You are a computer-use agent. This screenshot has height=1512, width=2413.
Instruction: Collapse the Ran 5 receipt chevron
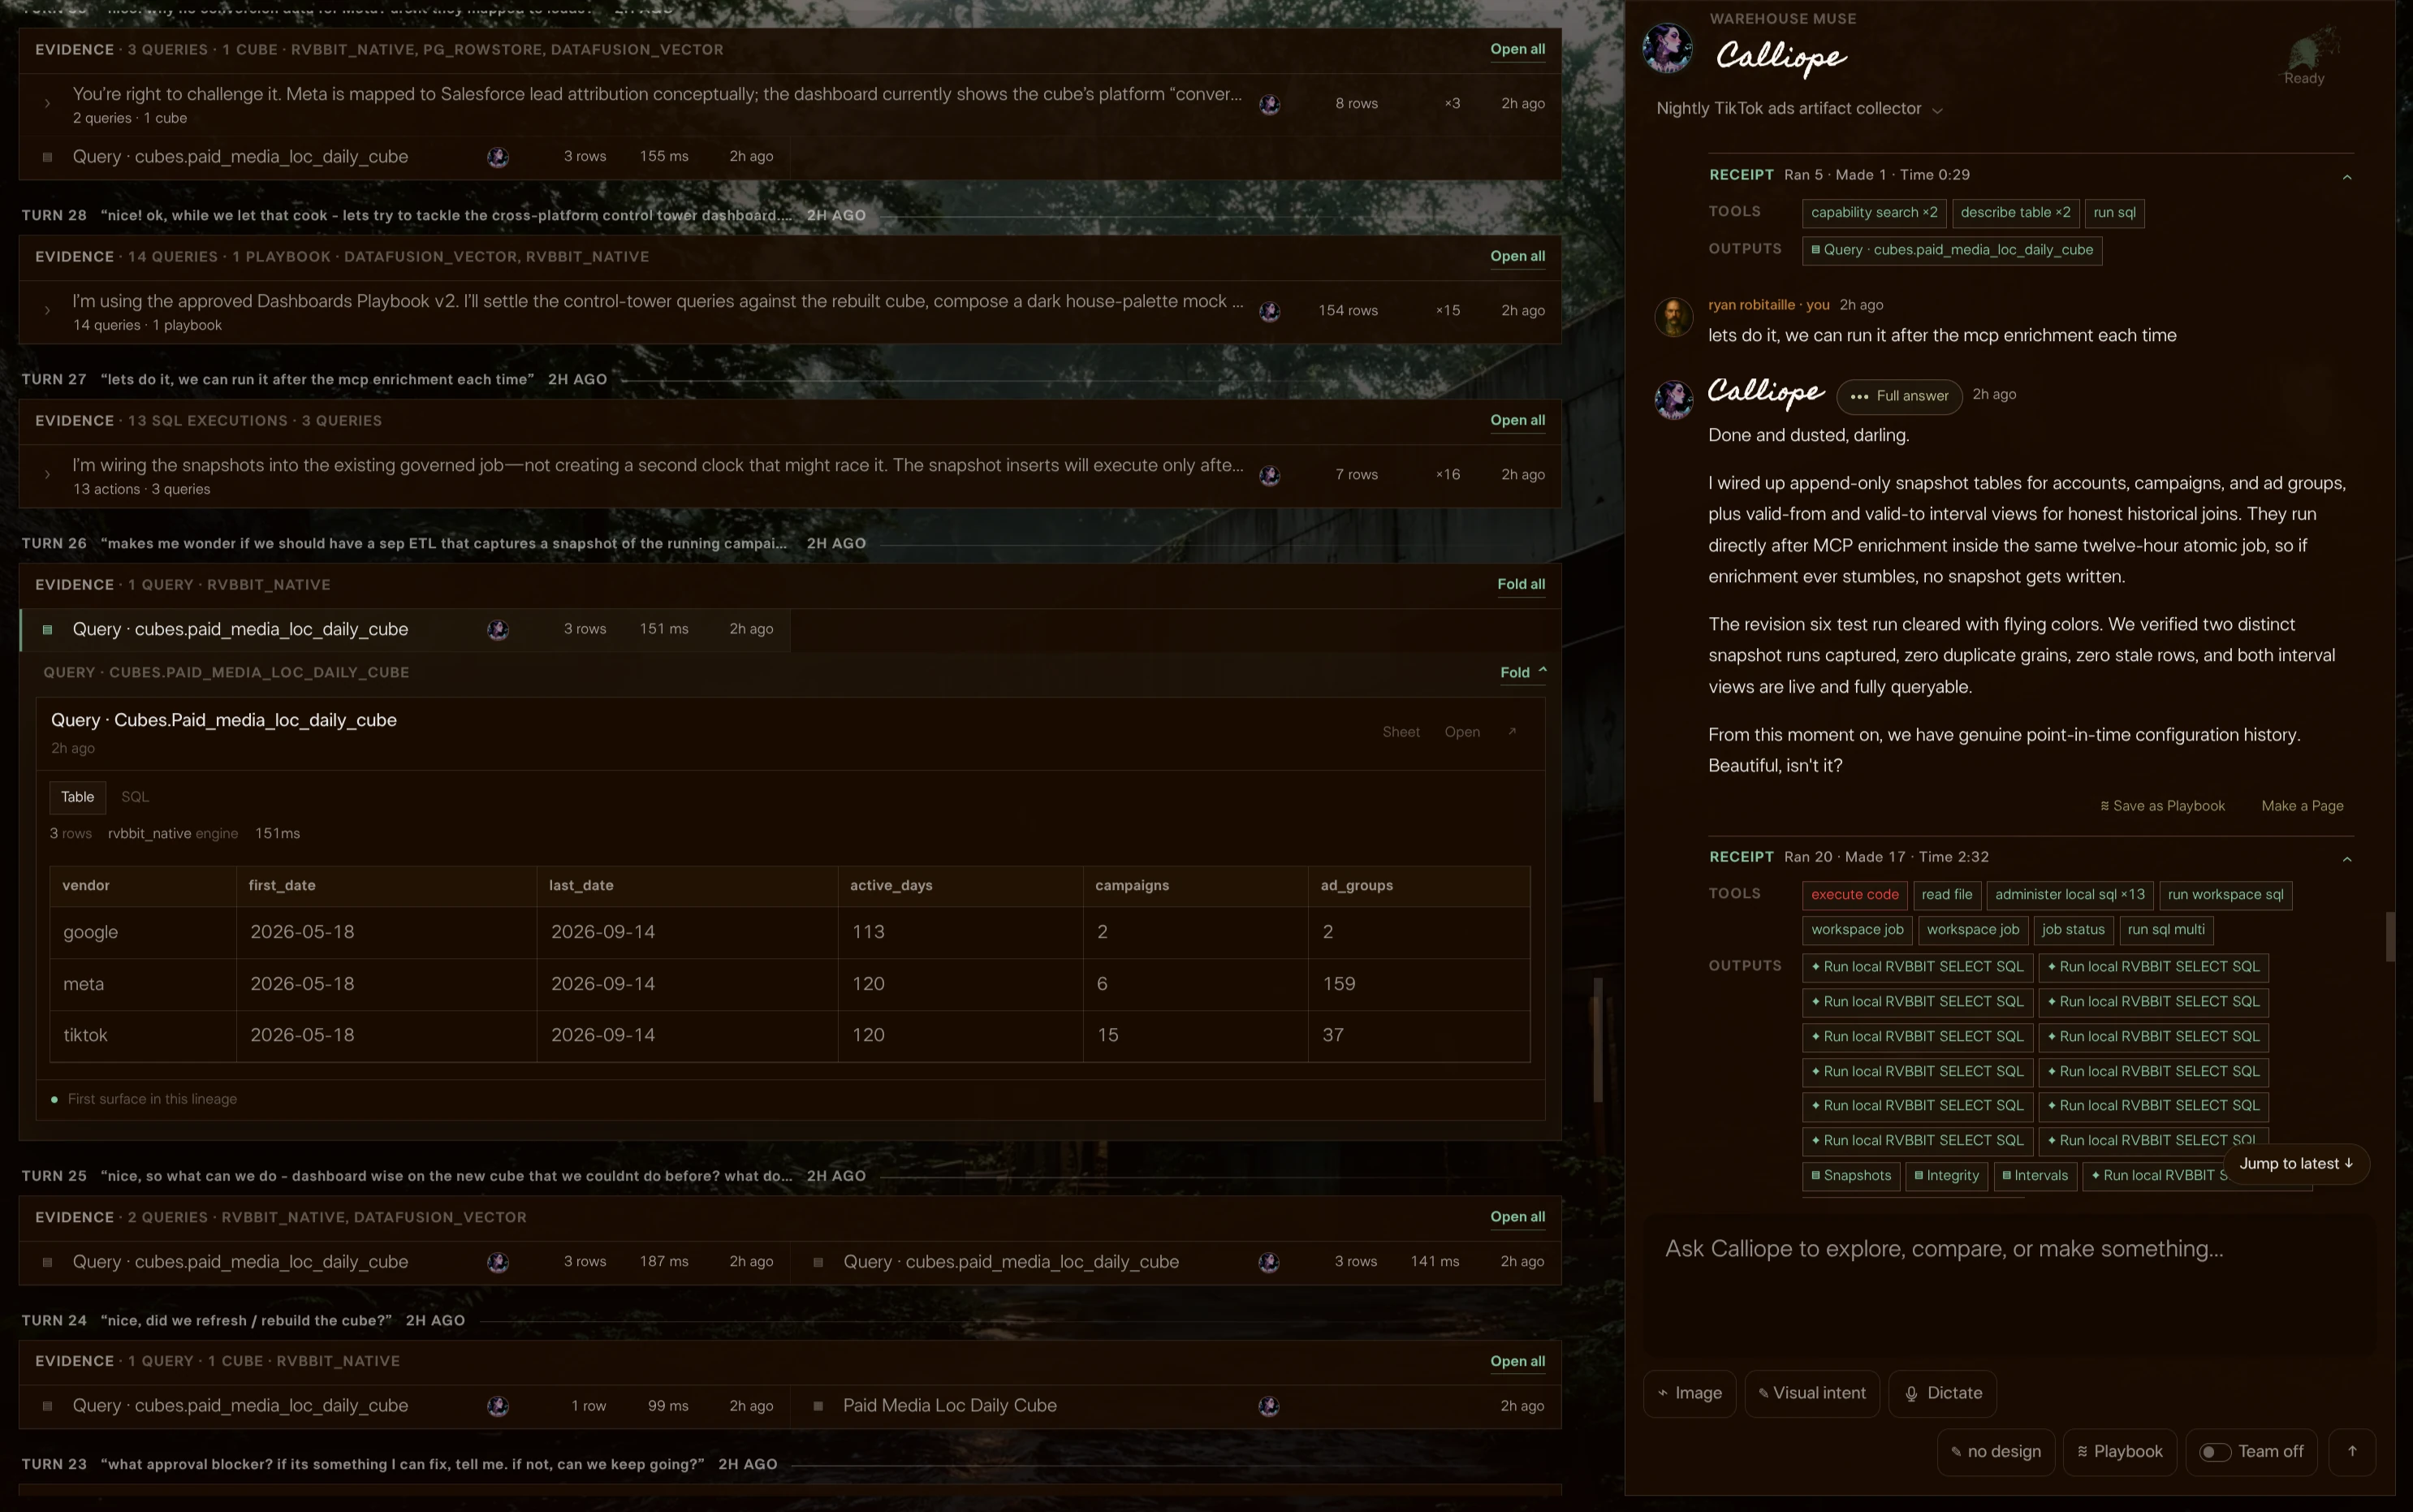coord(2347,177)
